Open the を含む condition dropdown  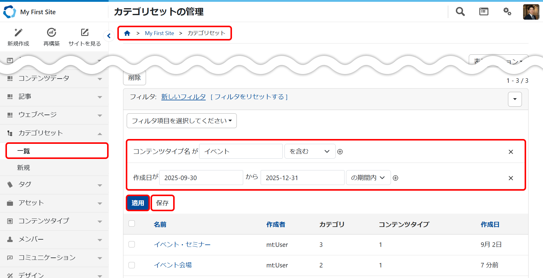click(x=310, y=151)
